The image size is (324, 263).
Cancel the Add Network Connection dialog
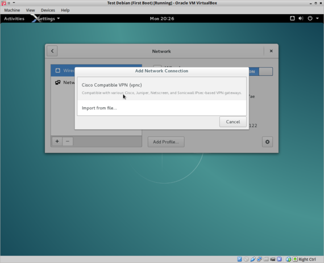(233, 122)
